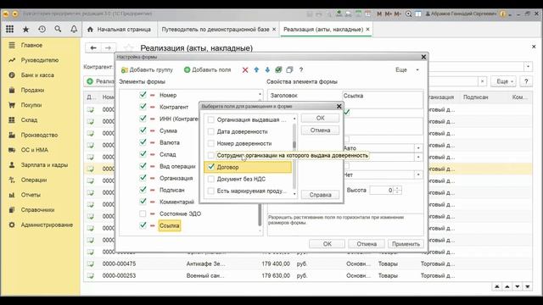Click the home icon of Начальная страница
The image size is (543, 305).
90,30
